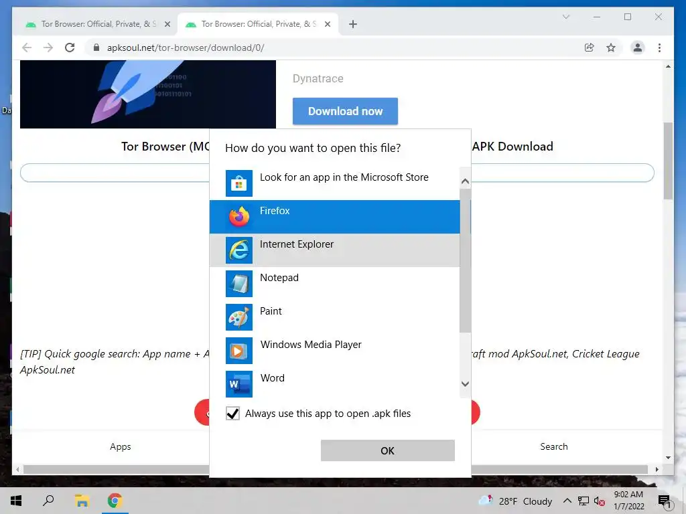Screen dimensions: 686x514
Task: Open a new browser tab
Action: pyautogui.click(x=353, y=24)
